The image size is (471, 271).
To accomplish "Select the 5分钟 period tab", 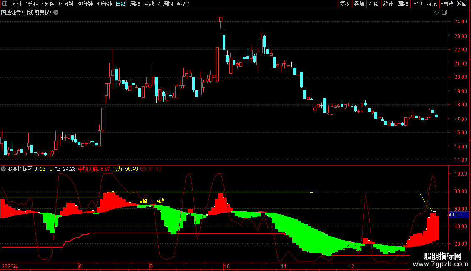I will coord(48,4).
